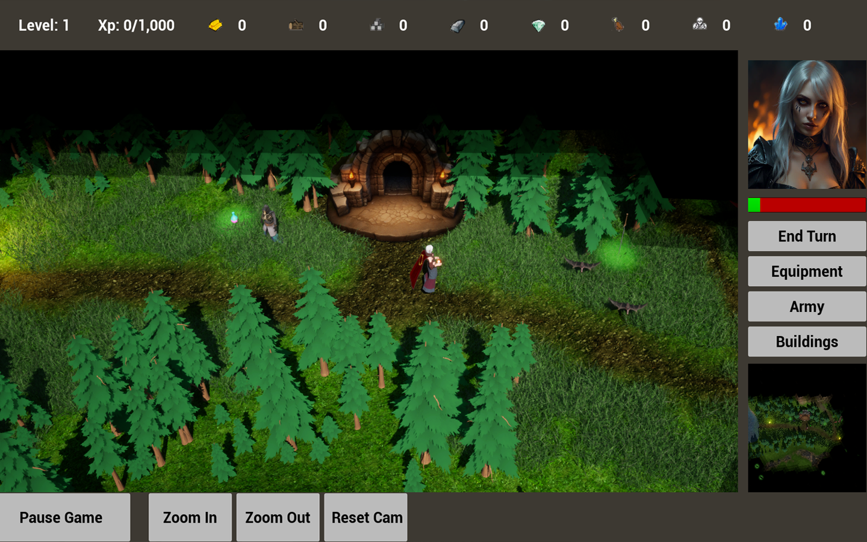The image size is (867, 542).
Task: Click the blue crystals resource icon
Action: tap(780, 25)
